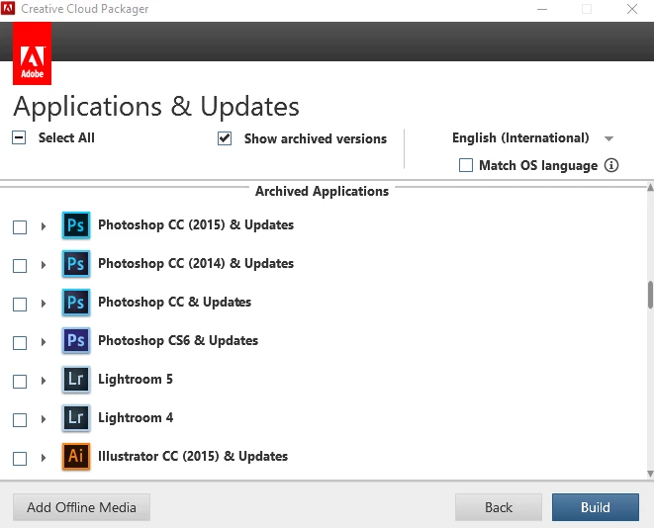Open the English (International) language dropdown

click(533, 138)
